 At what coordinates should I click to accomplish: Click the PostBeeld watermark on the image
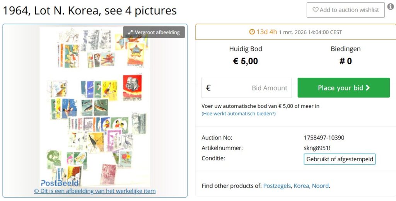[60, 183]
